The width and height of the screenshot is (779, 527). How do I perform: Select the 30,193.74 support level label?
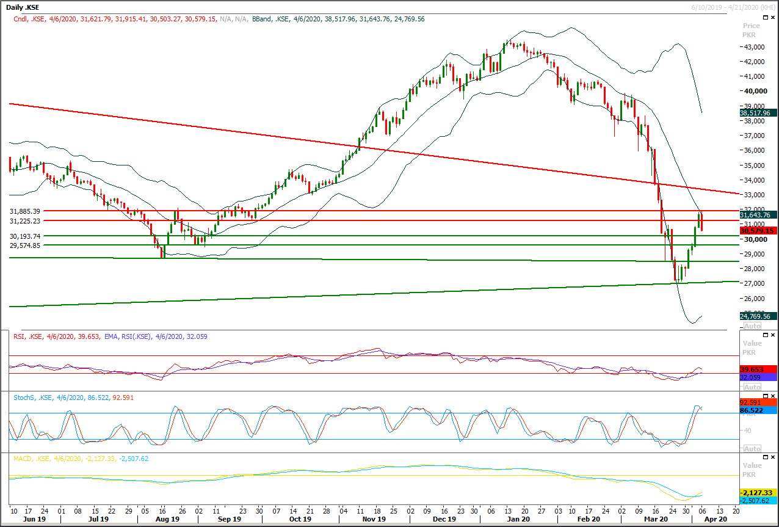25,236
